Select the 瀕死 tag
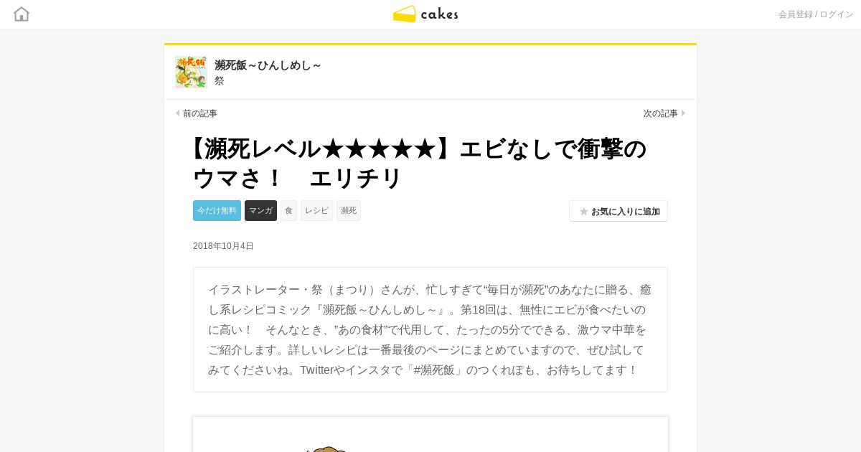 click(349, 210)
